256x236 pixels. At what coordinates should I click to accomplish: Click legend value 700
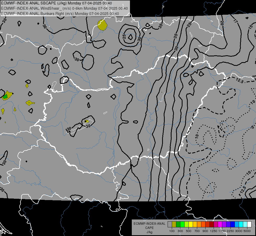(x=197, y=231)
